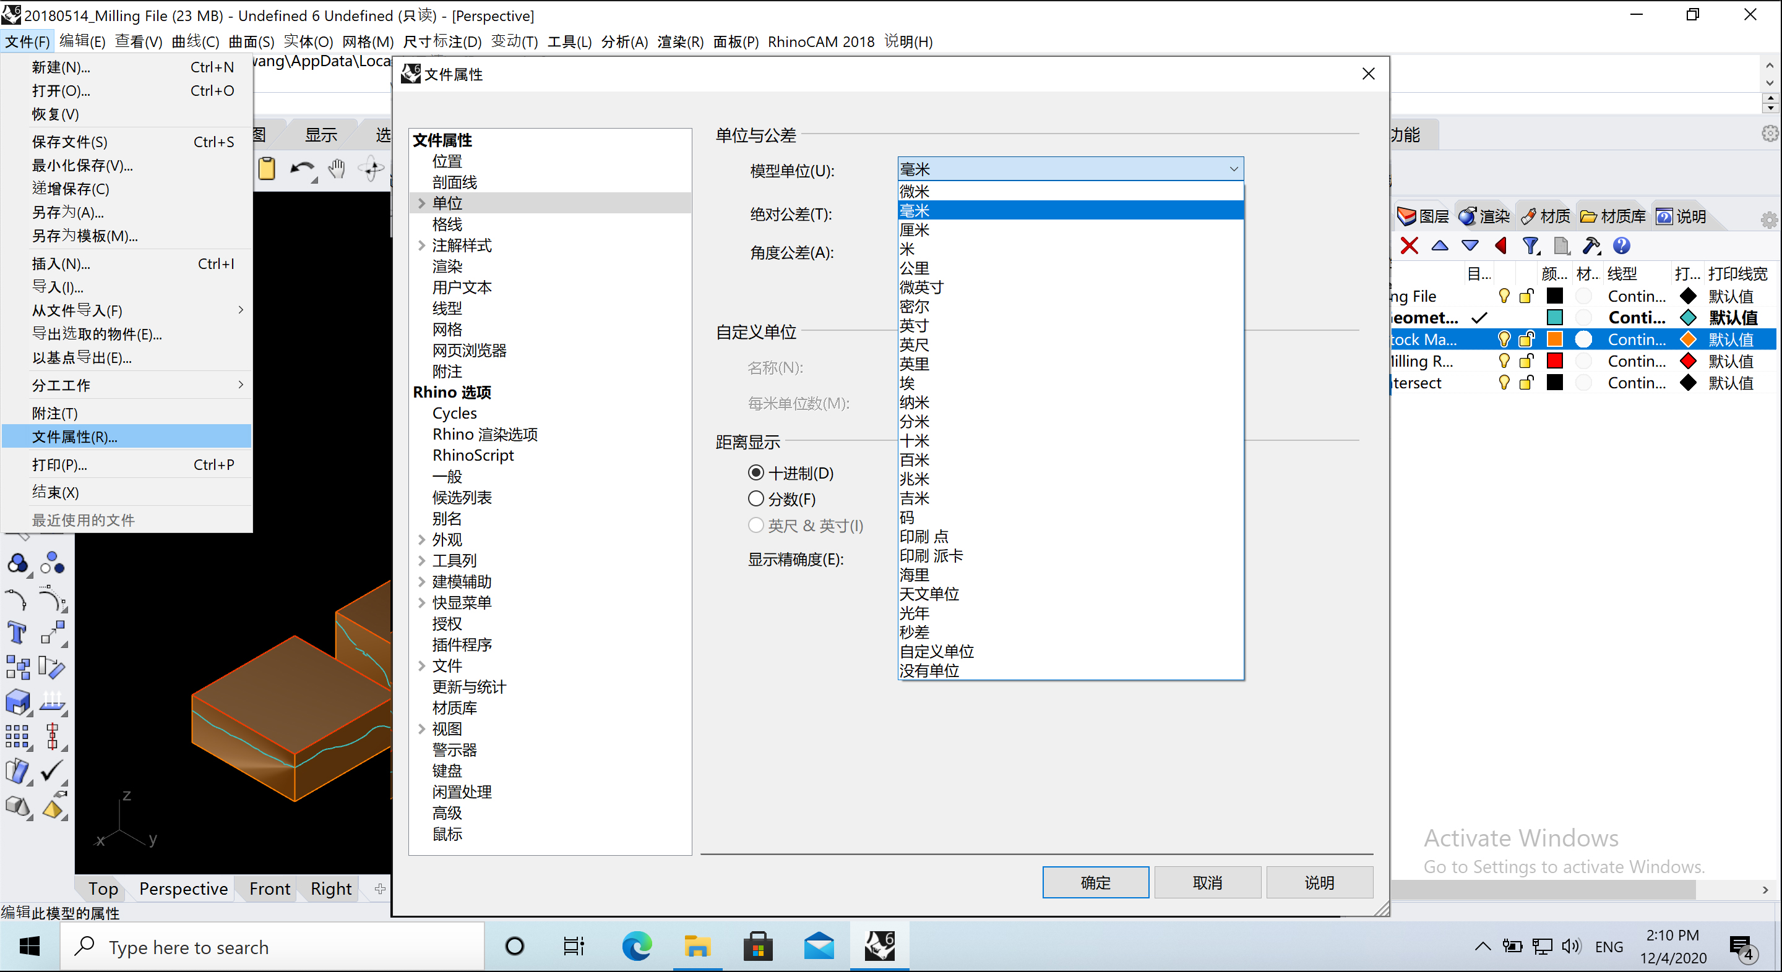The height and width of the screenshot is (972, 1782).
Task: Click orange color swatch of Stock Ma... layer
Action: (x=1555, y=339)
